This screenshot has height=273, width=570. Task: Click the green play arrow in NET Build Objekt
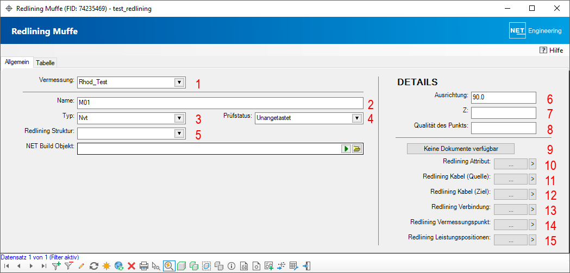[347, 149]
